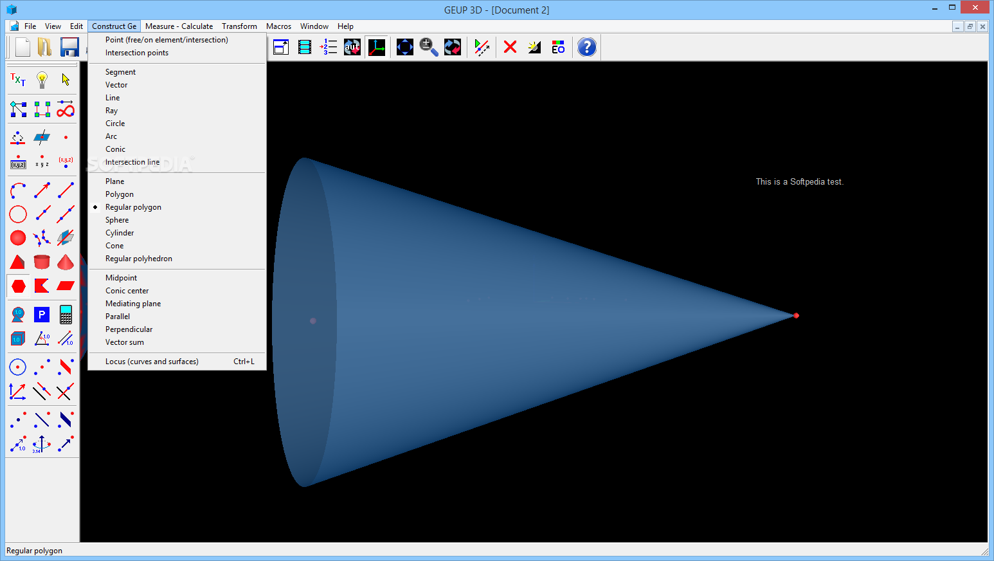Image resolution: width=994 pixels, height=561 pixels.
Task: Open the Macros menu
Action: 278,26
